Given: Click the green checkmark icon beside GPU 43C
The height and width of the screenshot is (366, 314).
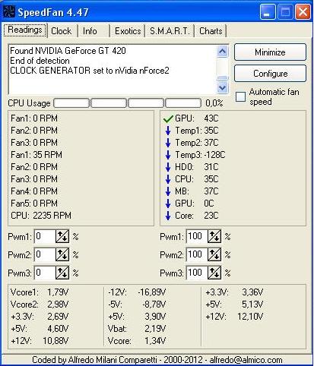Looking at the screenshot, I should coord(168,118).
